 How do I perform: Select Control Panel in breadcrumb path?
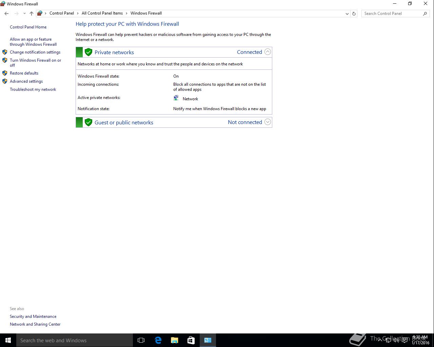62,13
